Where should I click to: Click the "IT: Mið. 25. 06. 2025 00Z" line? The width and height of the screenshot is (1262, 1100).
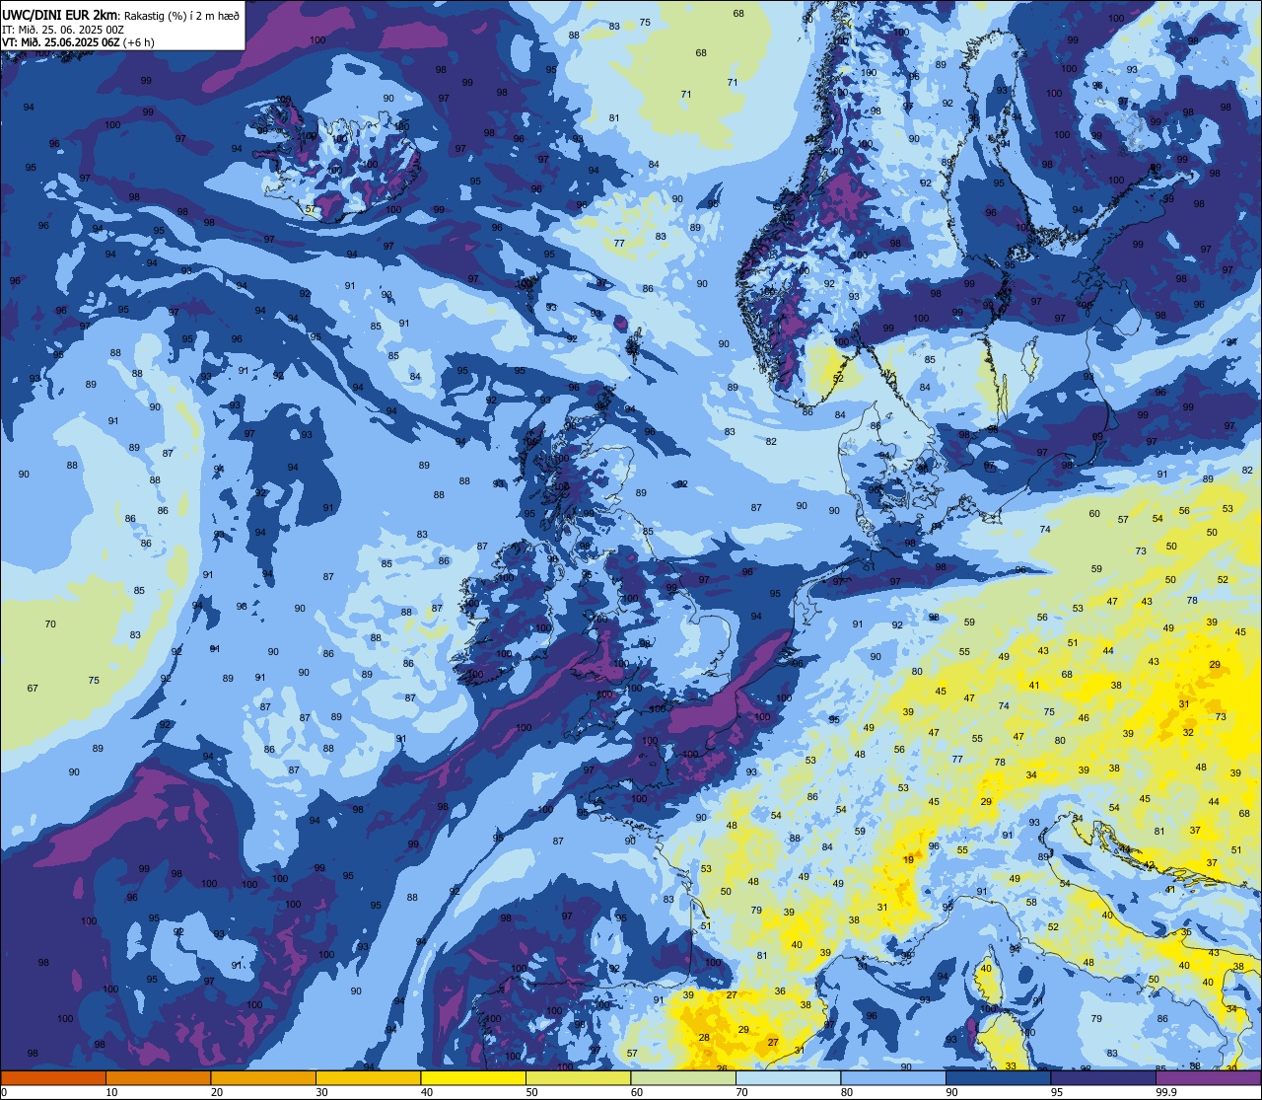pos(63,30)
